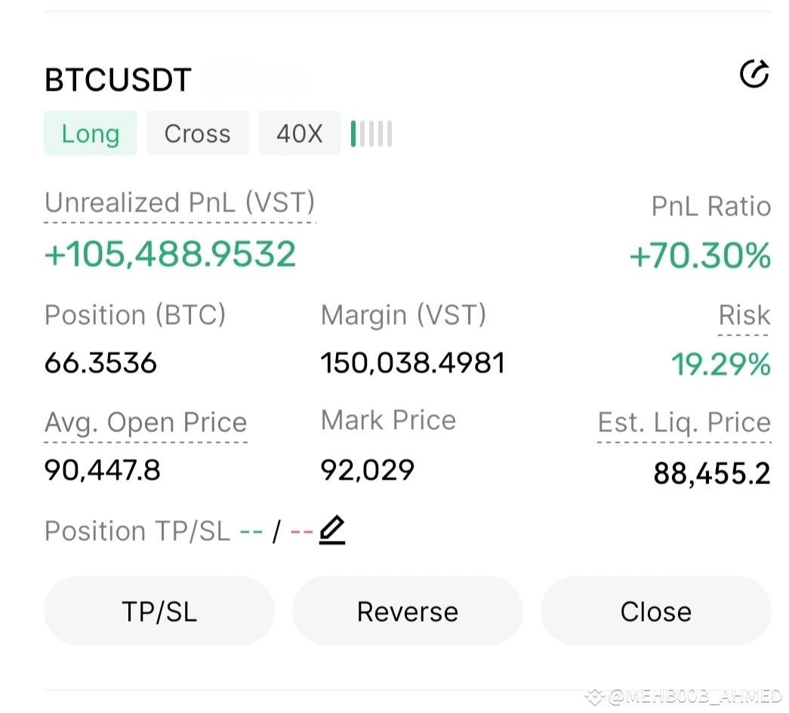Viewport: 789px width, 713px height.
Task: Show Unrealized PnL (VST) explanation
Action: (x=180, y=203)
